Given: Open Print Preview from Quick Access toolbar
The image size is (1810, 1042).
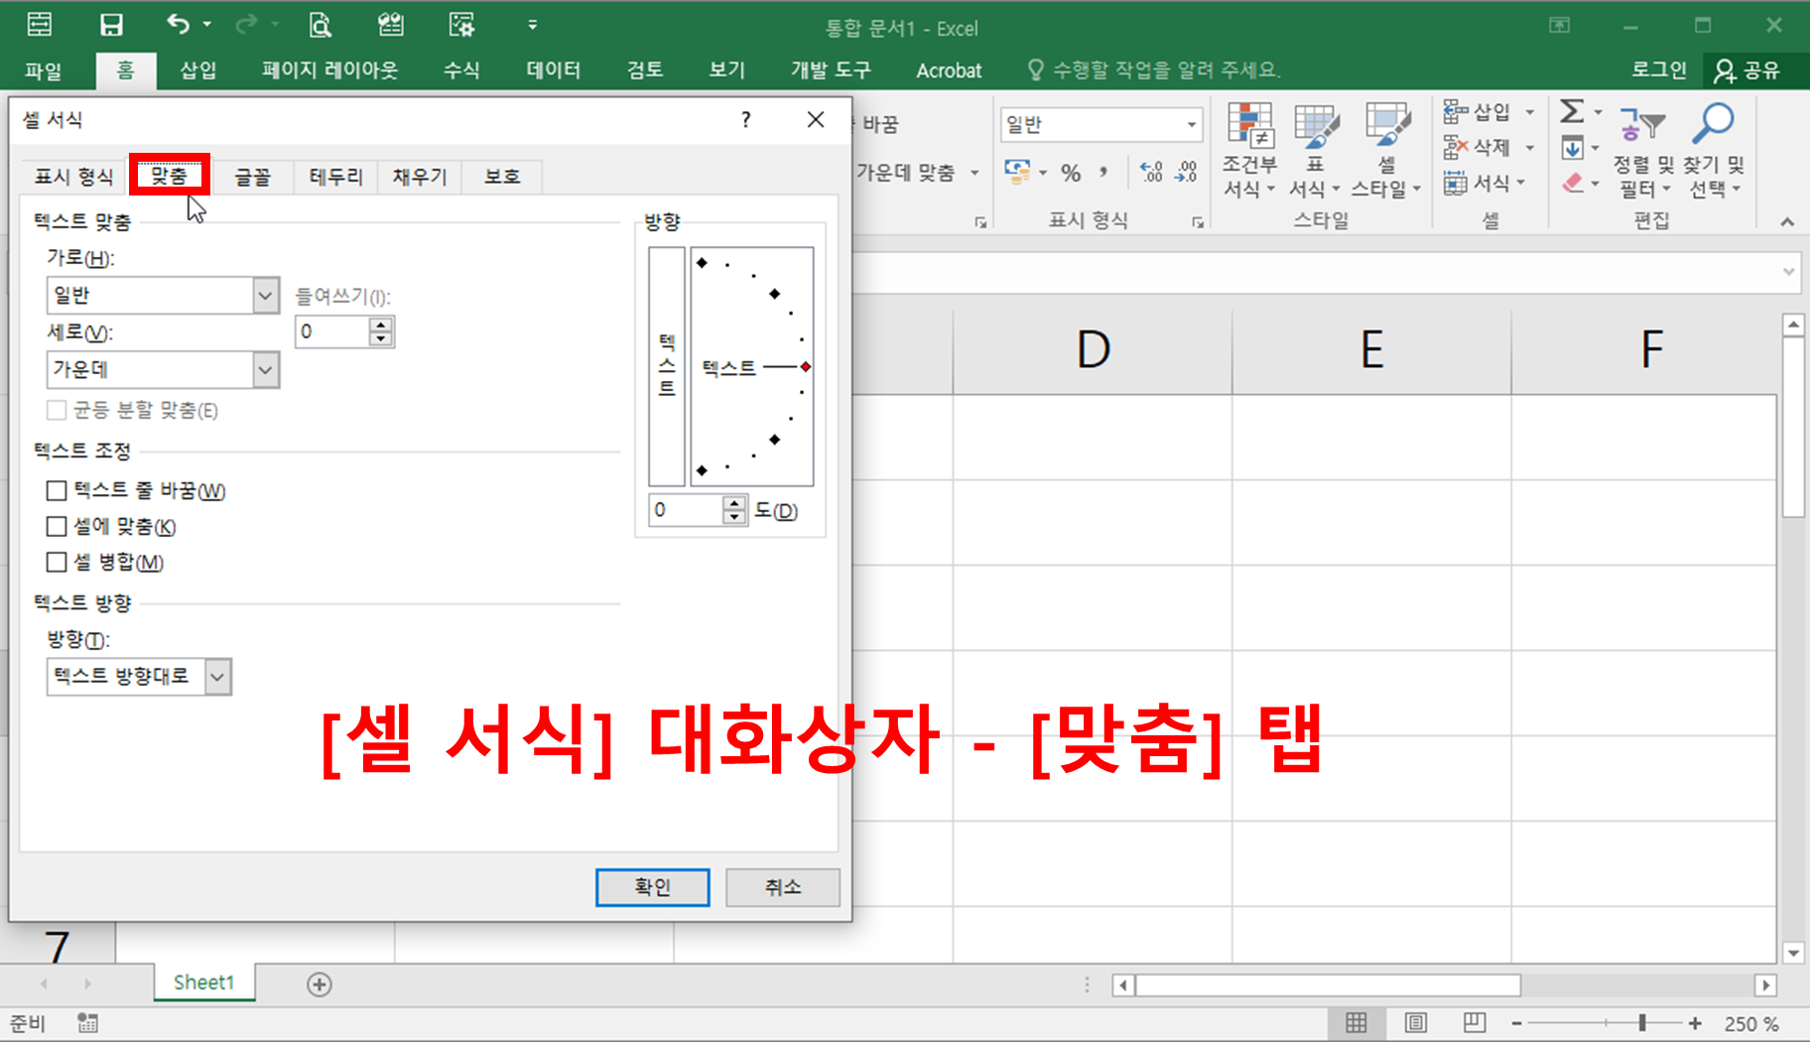Looking at the screenshot, I should coord(320,24).
